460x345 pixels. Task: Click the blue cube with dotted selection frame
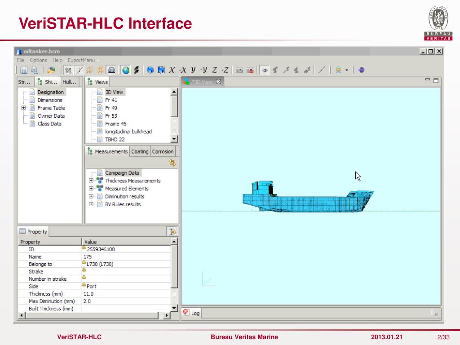click(x=161, y=70)
